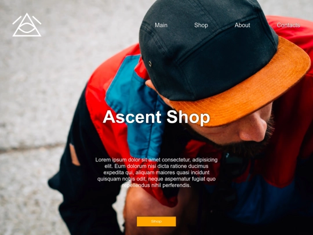Click the line 'quisquam nobis odit, neque aspernatur'
This screenshot has width=313, height=235.
point(156,179)
